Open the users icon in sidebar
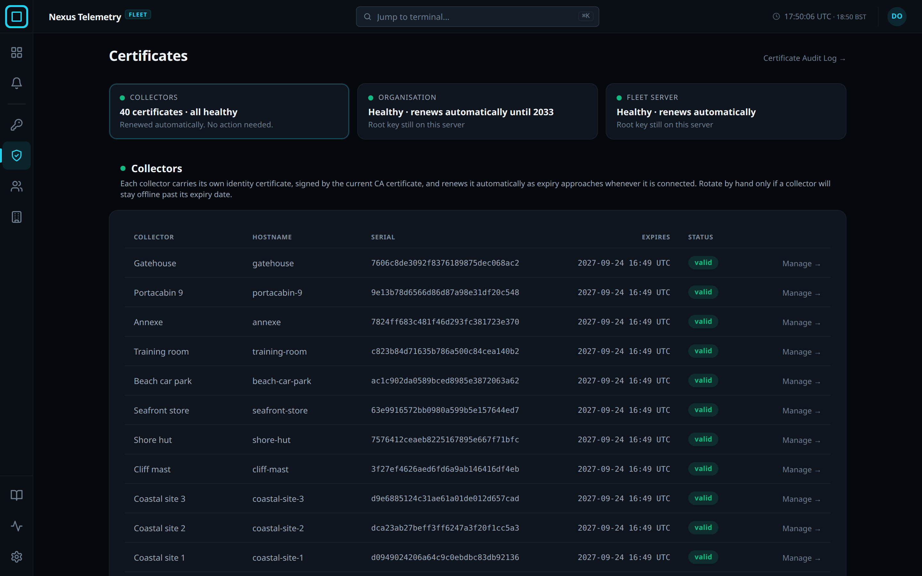This screenshot has width=922, height=576. click(16, 186)
